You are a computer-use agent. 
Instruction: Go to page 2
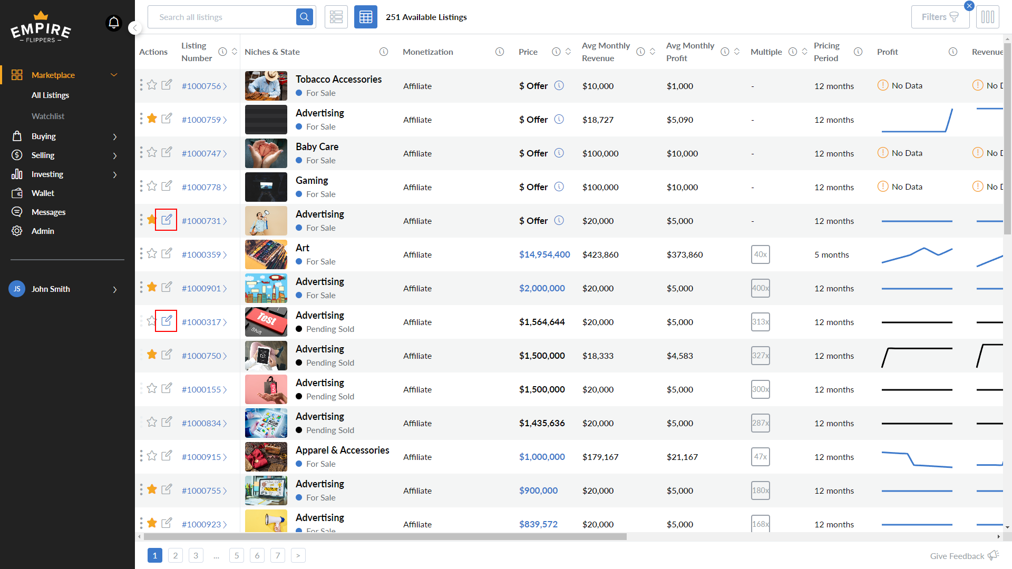tap(176, 555)
